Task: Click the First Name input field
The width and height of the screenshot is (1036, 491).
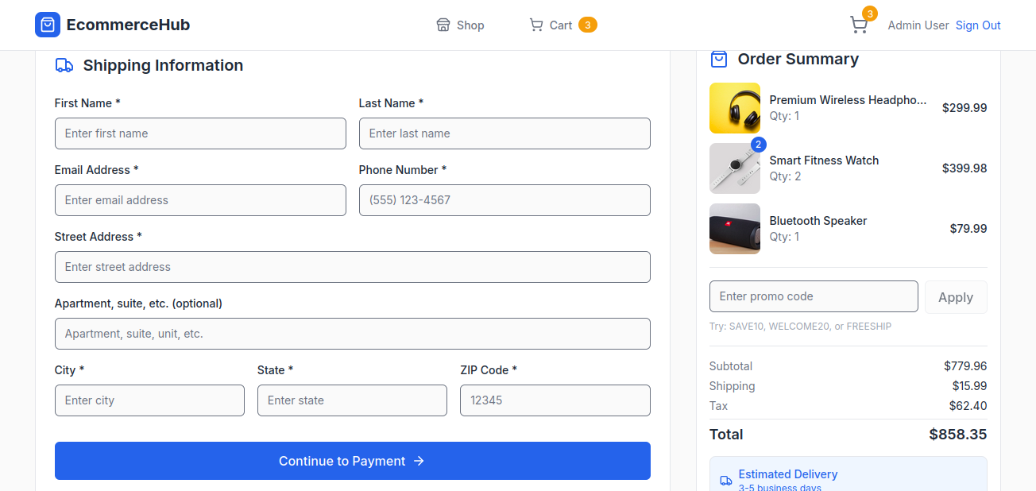Action: (x=200, y=133)
